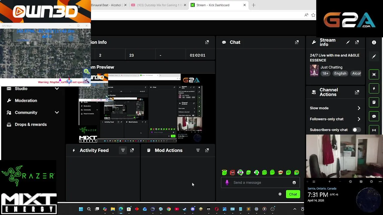Expand Followers-only chat options
The width and height of the screenshot is (383, 215).
359,119
